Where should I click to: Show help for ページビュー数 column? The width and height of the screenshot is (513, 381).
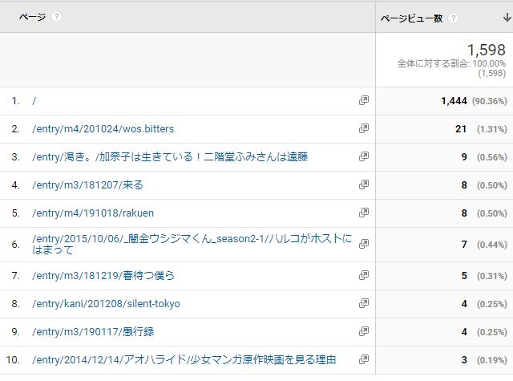point(453,18)
